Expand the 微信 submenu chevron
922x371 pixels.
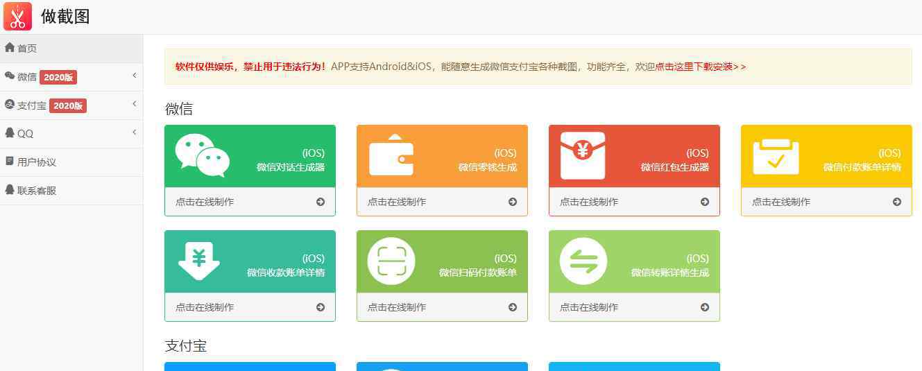[135, 76]
